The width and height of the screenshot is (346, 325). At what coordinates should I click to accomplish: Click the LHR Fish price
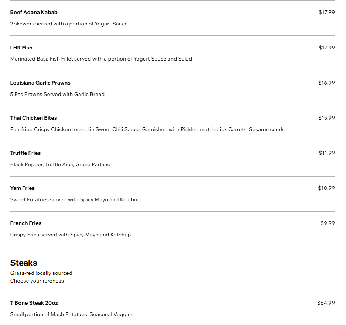click(x=326, y=48)
